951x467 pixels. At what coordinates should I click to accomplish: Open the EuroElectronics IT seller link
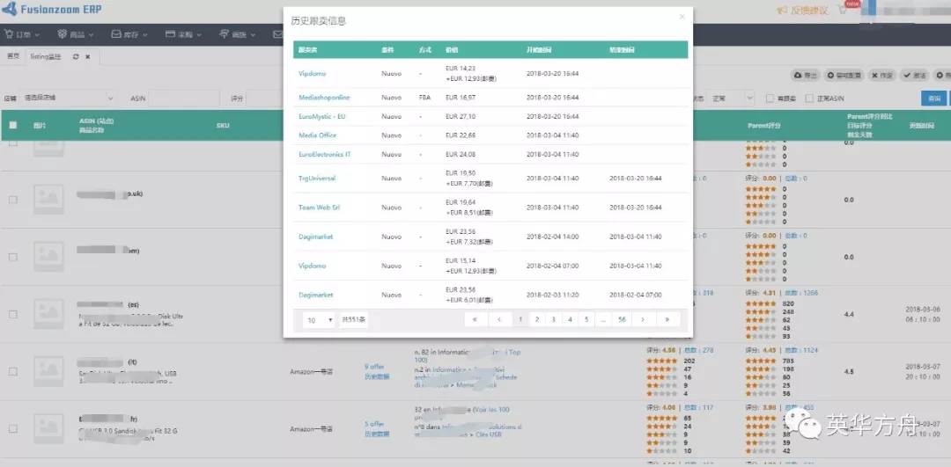[324, 155]
